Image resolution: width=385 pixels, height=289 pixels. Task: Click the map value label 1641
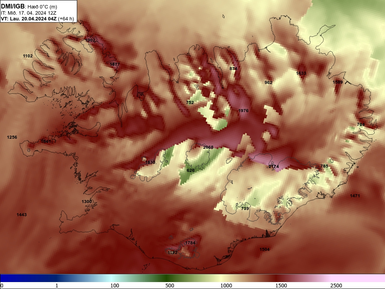(46, 141)
